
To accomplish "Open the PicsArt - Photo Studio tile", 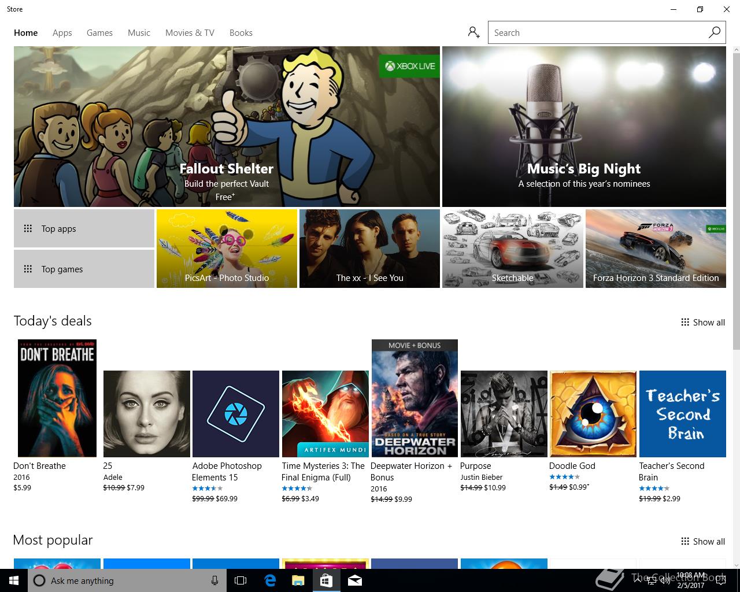I will point(227,249).
